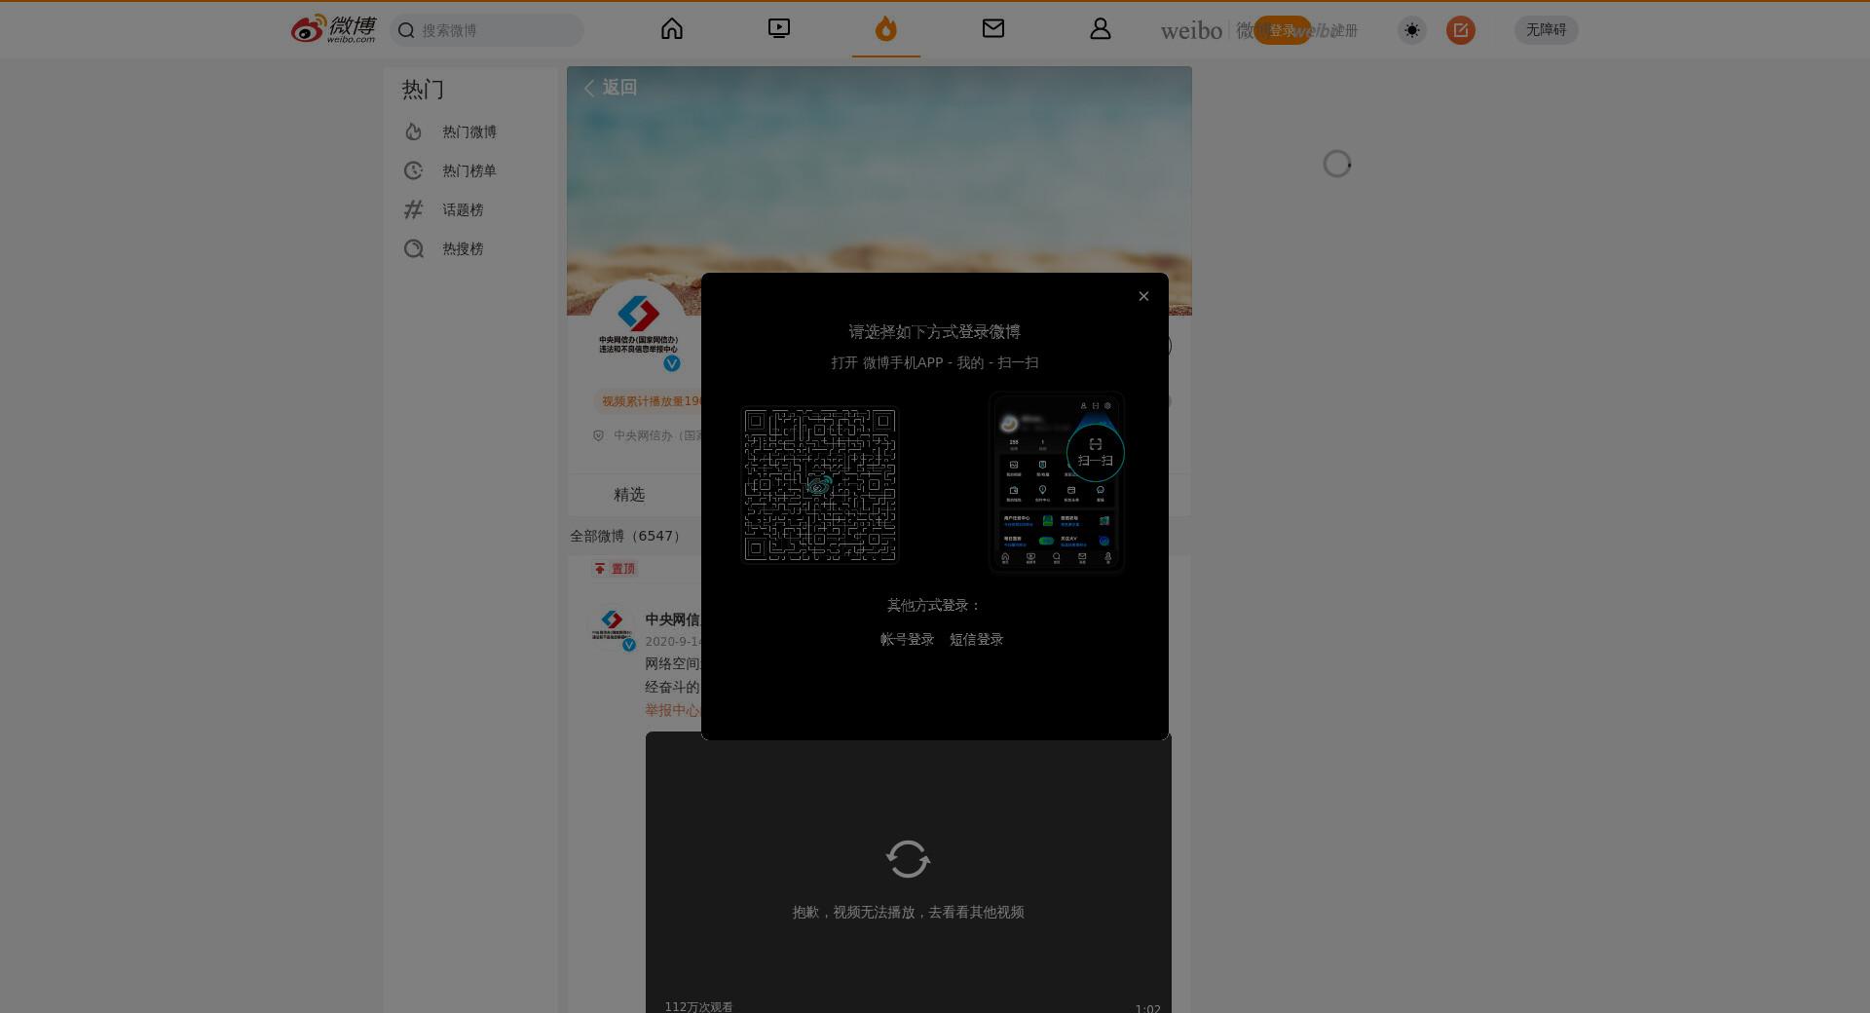Open 话题榜 in the sidebar

[469, 209]
